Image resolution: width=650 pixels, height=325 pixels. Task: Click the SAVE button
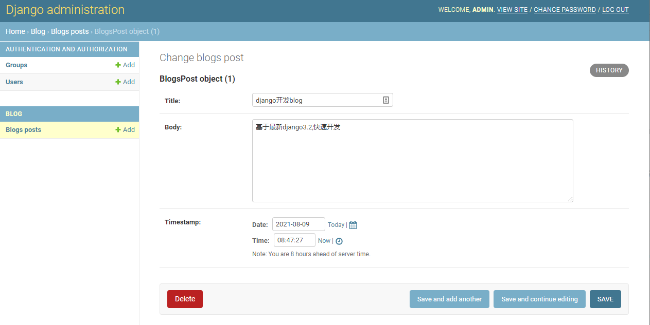pos(605,299)
